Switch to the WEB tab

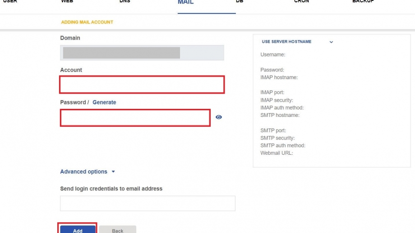[x=67, y=1]
